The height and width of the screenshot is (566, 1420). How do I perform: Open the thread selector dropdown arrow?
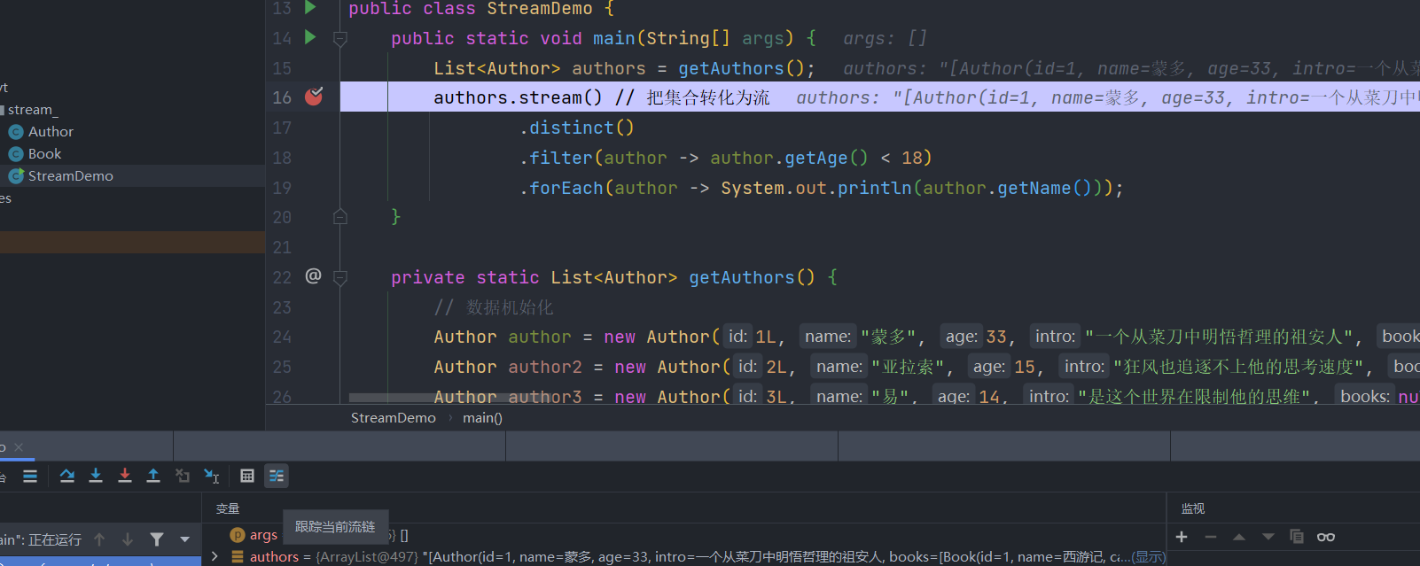184,539
